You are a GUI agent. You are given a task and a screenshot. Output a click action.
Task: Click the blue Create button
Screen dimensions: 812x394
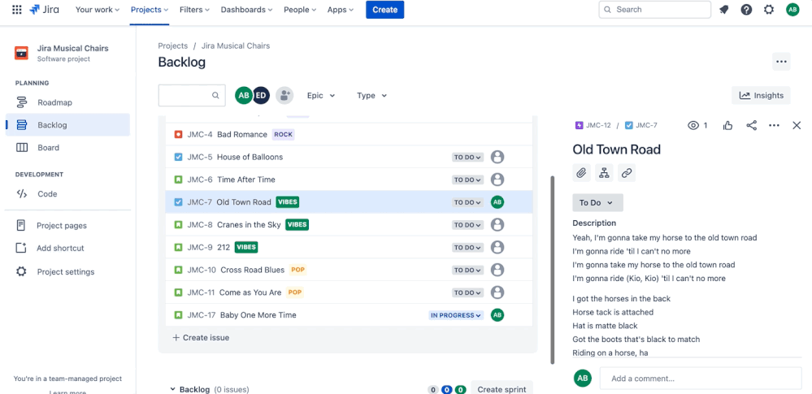(384, 9)
